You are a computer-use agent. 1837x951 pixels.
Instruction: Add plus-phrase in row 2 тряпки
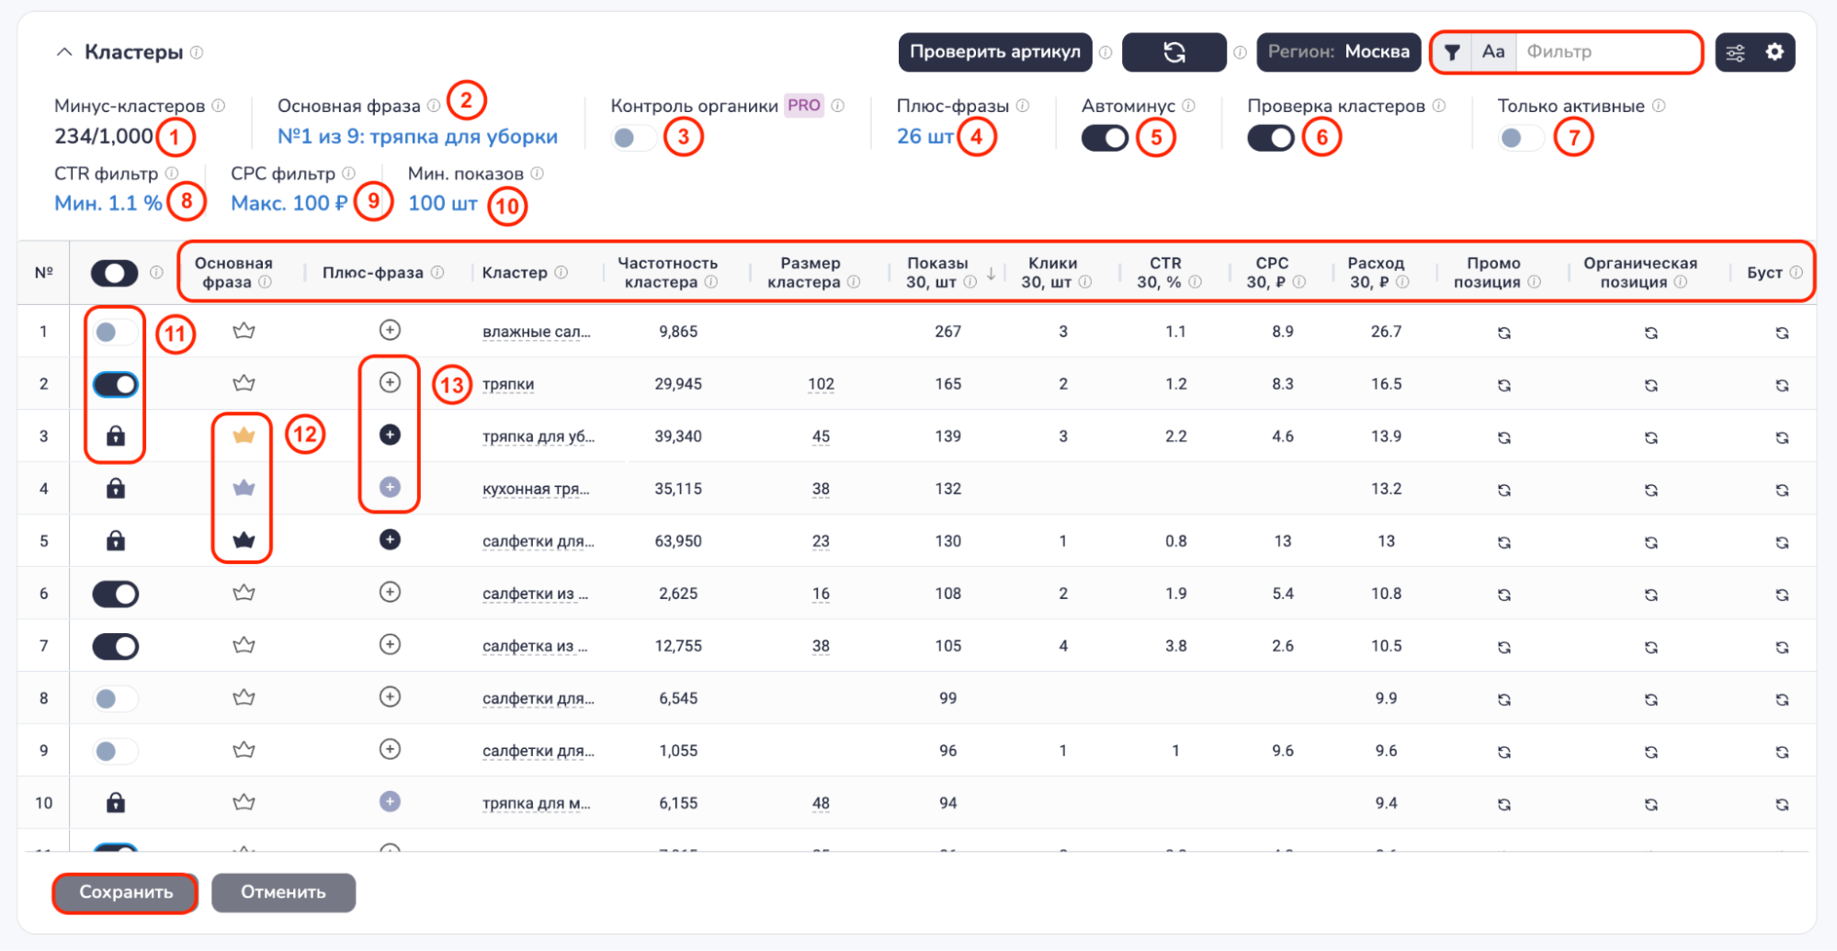(390, 382)
